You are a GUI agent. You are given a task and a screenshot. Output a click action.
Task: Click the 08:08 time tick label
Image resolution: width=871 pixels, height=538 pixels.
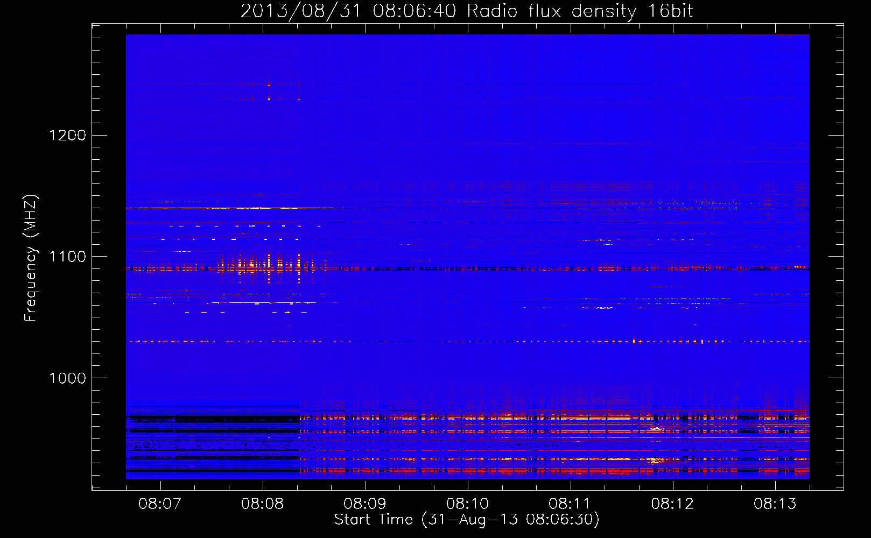tap(263, 504)
